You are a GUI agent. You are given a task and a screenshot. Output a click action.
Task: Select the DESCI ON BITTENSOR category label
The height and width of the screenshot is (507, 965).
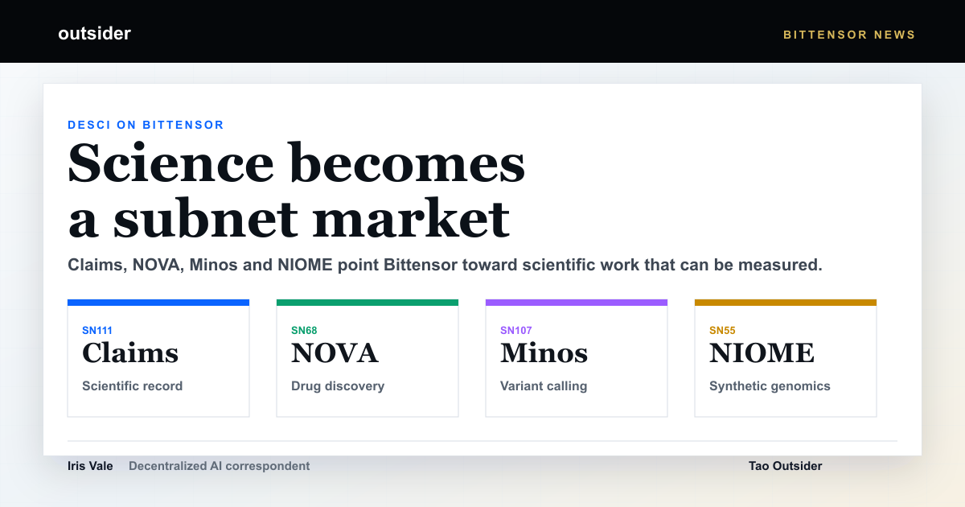[146, 125]
